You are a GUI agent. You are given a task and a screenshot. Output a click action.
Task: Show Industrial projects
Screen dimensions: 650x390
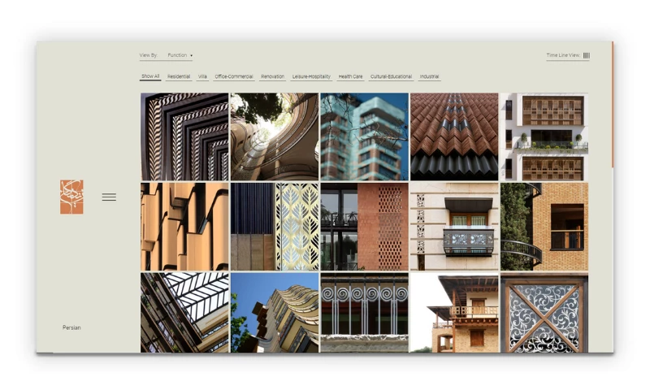430,77
